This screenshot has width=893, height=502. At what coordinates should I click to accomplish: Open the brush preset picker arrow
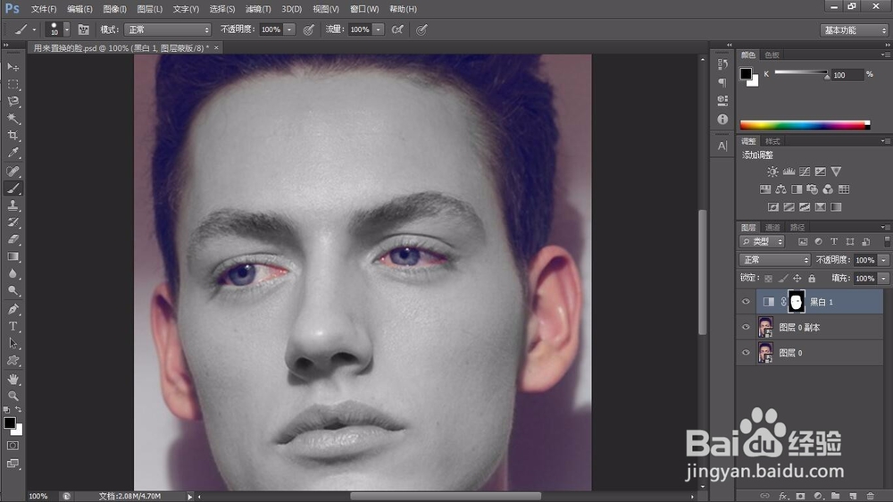67,29
